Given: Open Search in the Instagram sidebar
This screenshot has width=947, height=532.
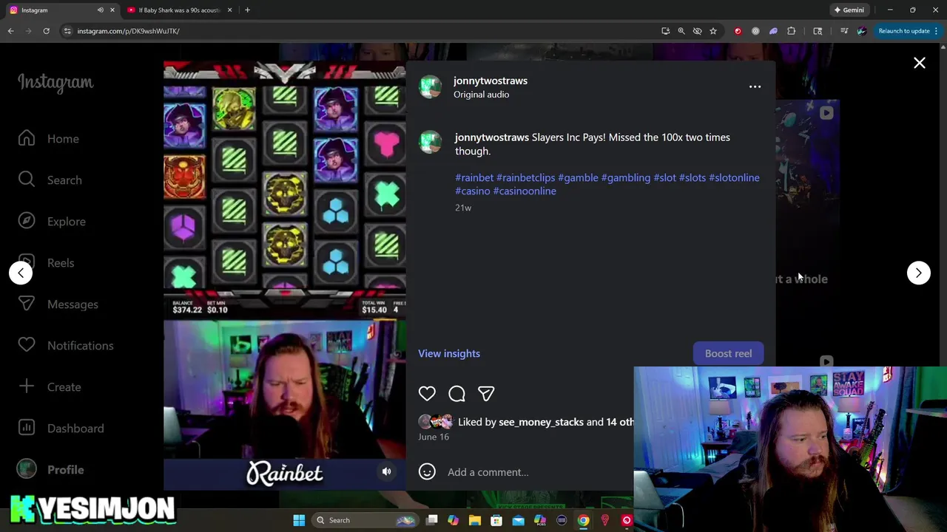Looking at the screenshot, I should [x=50, y=180].
